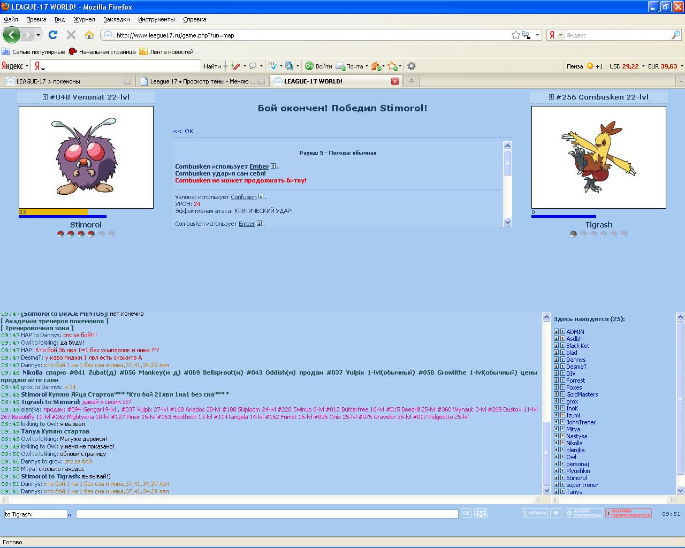Screen dimensions: 685x548
Task: Toggle 'дикие покемоны' button
Action: click(x=584, y=513)
